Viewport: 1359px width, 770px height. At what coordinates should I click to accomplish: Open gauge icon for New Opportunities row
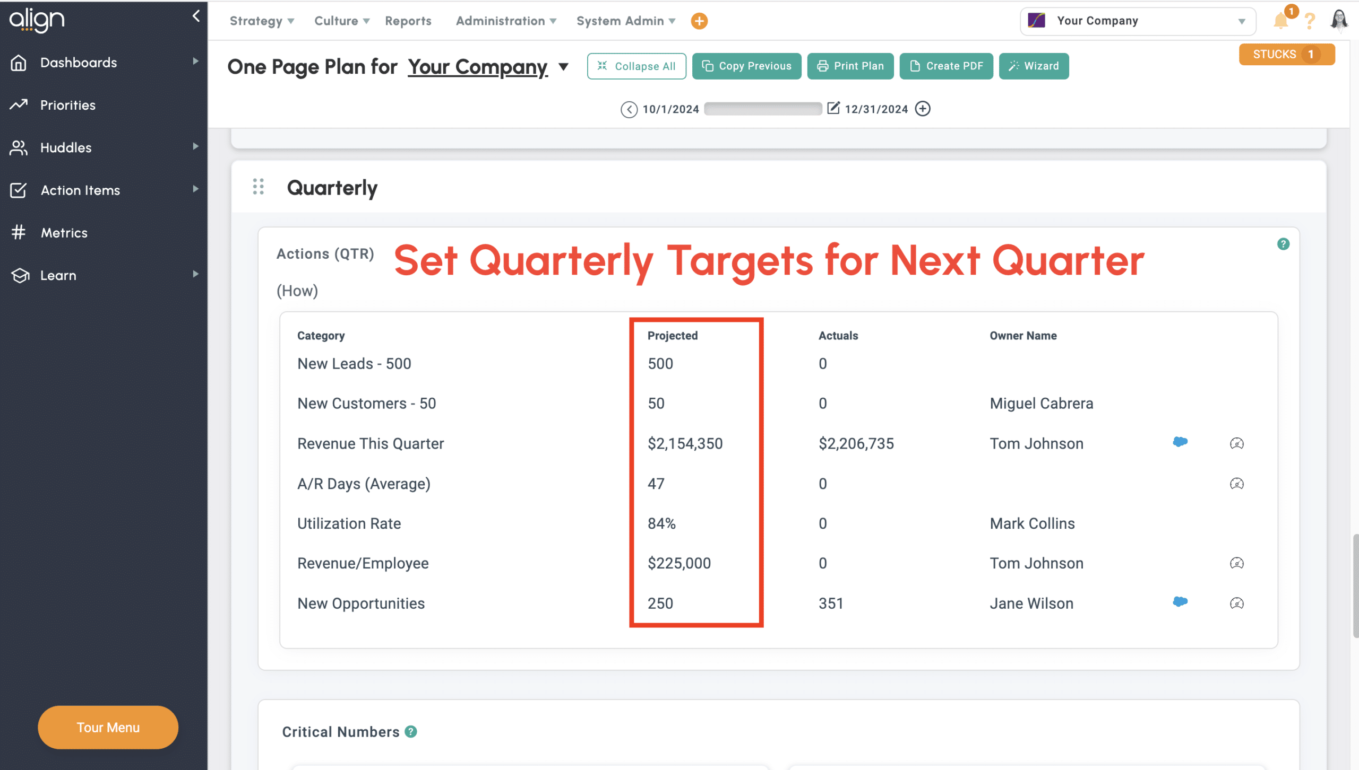[x=1236, y=603]
